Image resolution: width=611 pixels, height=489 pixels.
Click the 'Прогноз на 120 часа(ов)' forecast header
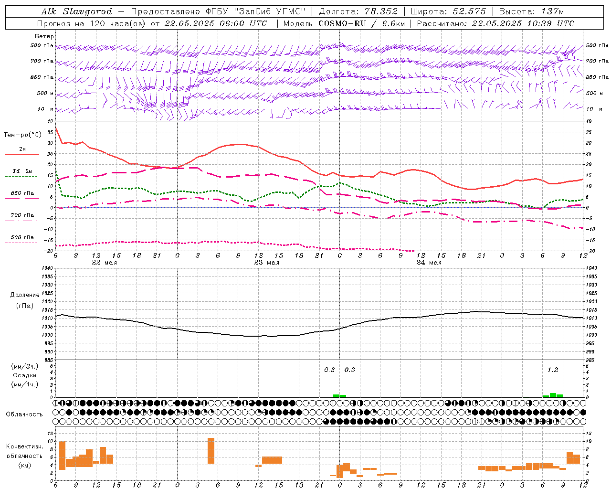tap(92, 23)
